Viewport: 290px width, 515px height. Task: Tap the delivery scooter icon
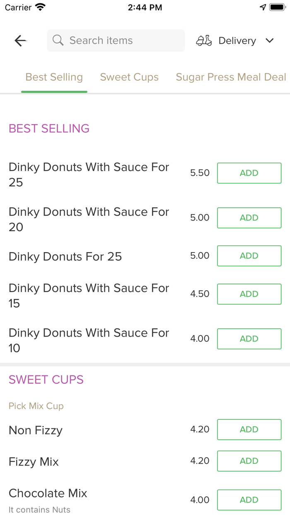click(x=204, y=41)
